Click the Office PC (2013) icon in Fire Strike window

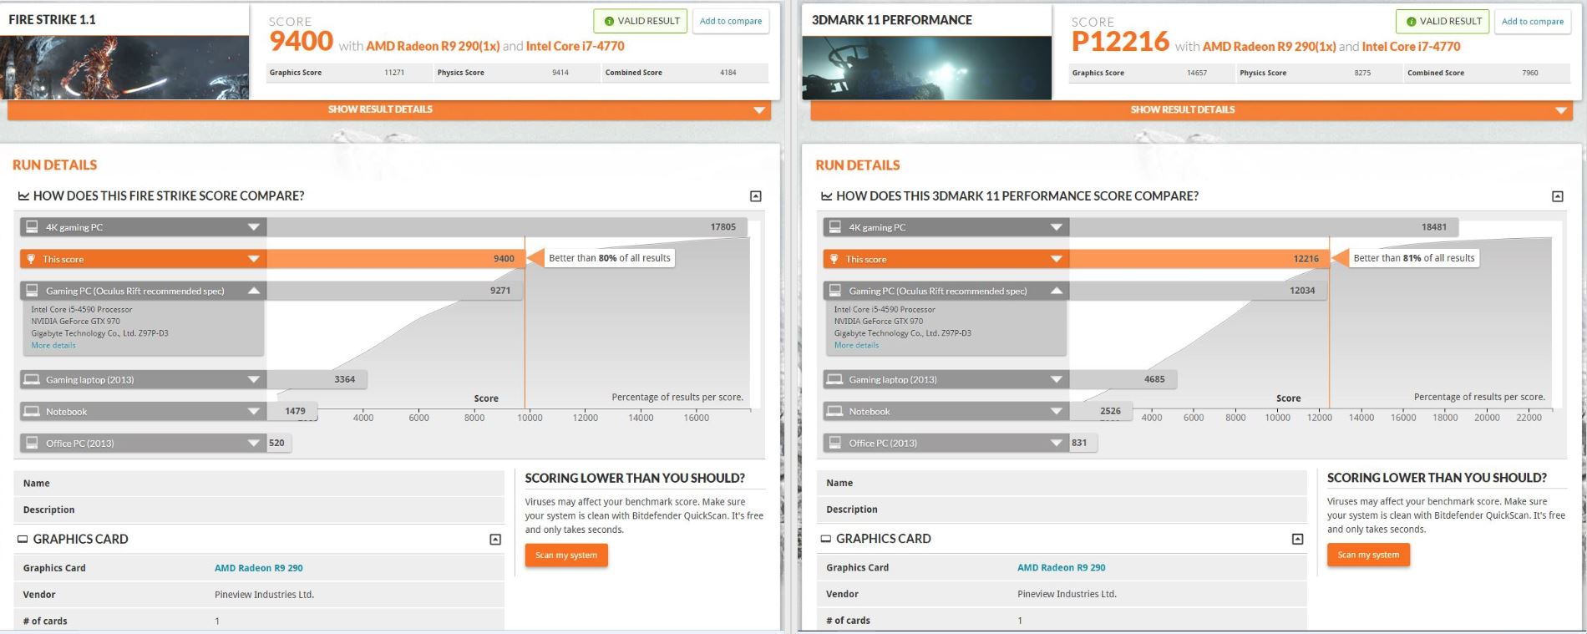pos(32,443)
